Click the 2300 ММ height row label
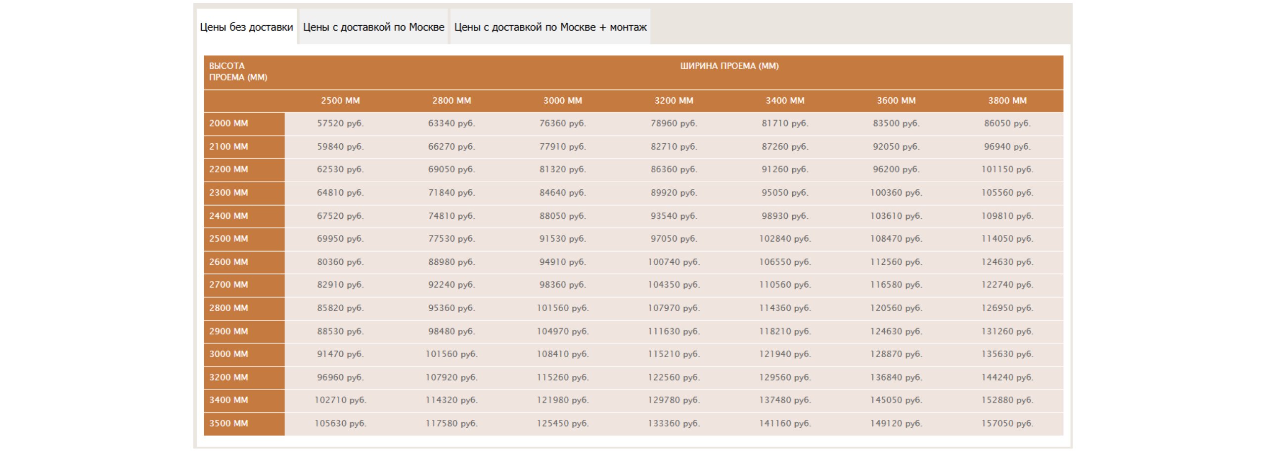The width and height of the screenshot is (1266, 451). point(244,193)
